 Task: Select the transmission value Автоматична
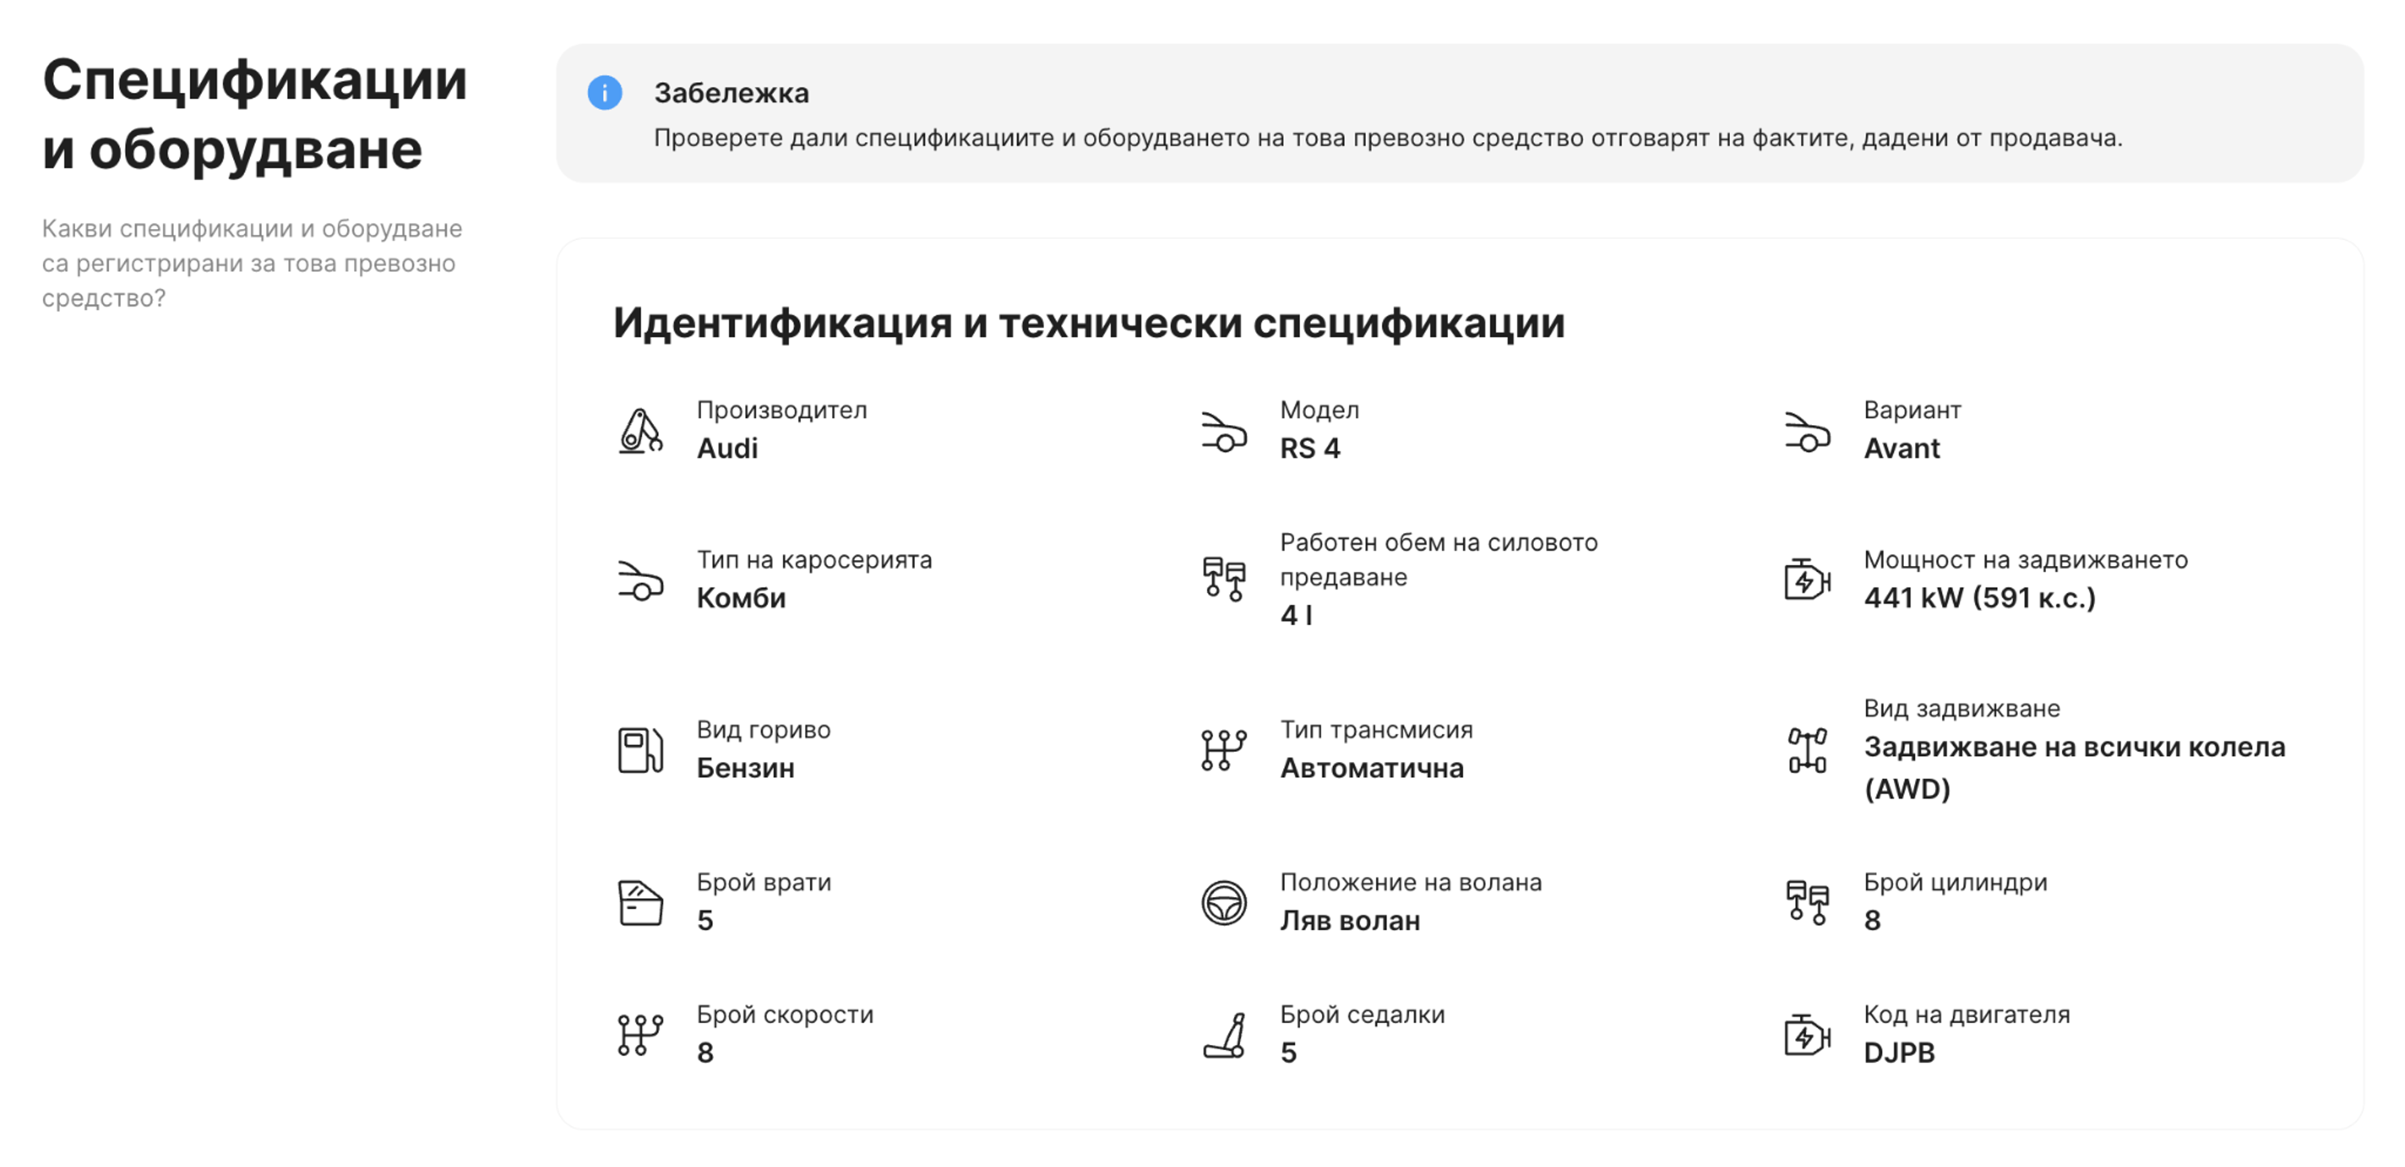[1372, 768]
